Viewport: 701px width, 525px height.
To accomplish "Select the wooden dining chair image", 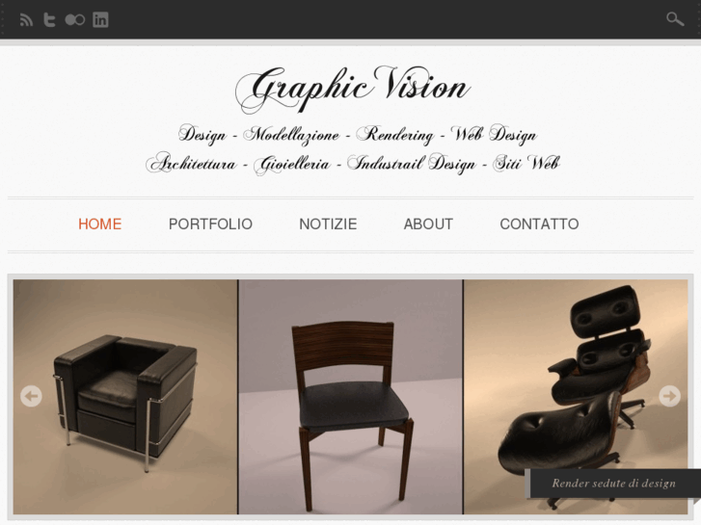I will [x=351, y=397].
